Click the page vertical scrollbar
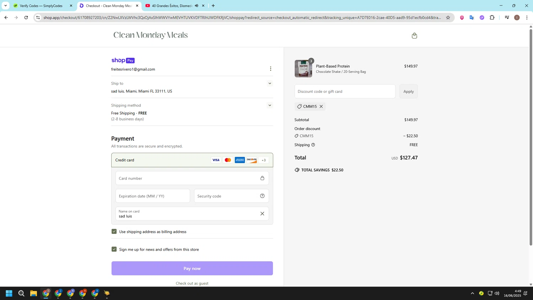This screenshot has width=533, height=300. click(531, 137)
